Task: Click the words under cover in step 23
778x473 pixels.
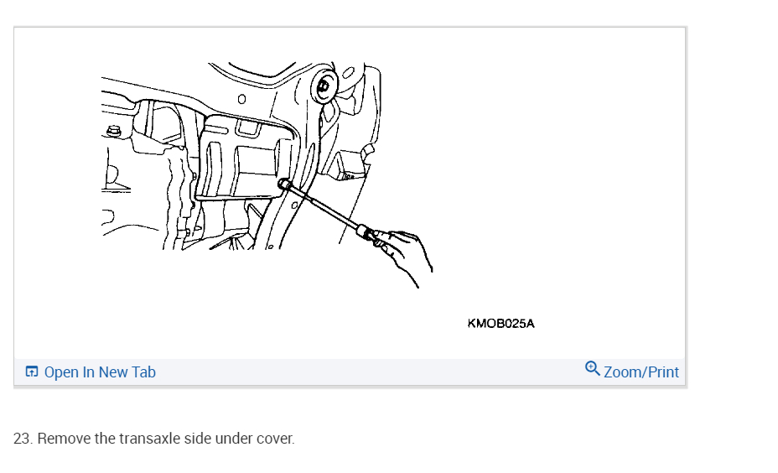Action: 255,439
